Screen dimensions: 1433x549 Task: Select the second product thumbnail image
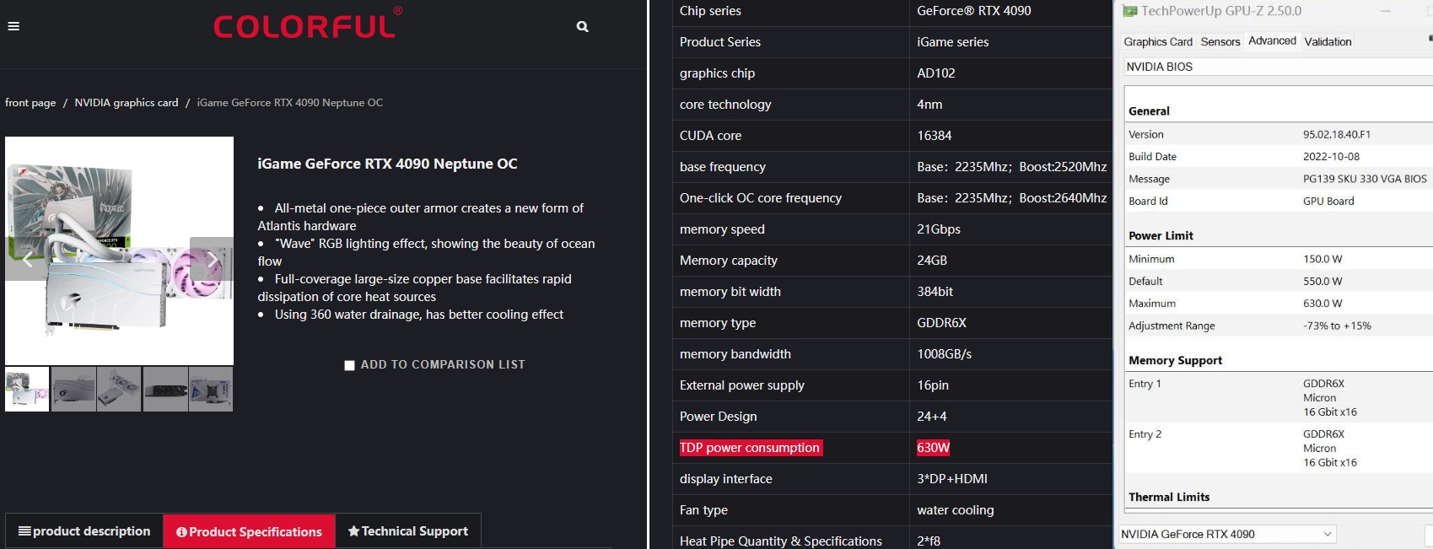pos(73,390)
